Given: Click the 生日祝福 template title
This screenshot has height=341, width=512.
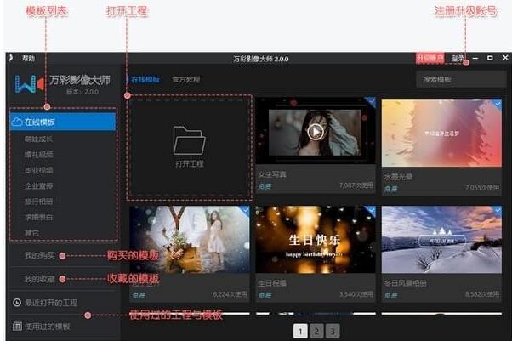Looking at the screenshot, I should click(x=272, y=283).
